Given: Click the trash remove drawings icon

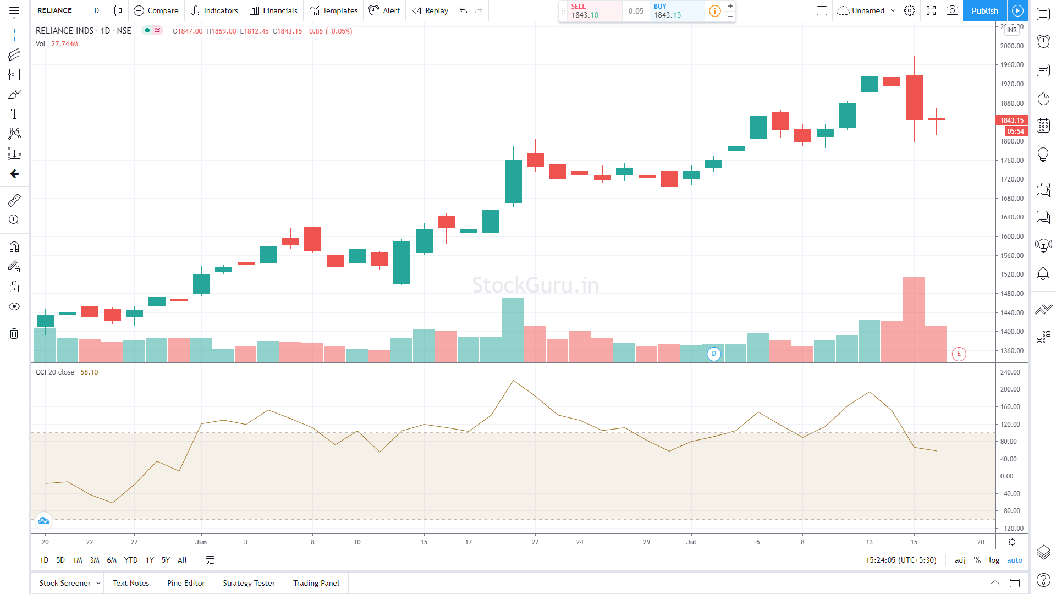Looking at the screenshot, I should point(14,333).
